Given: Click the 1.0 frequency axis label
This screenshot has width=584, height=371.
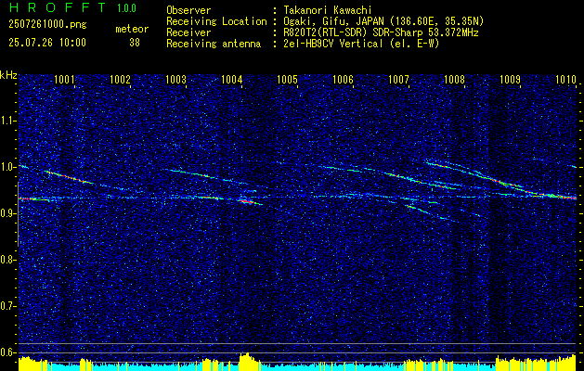Looking at the screenshot, I should [7, 167].
